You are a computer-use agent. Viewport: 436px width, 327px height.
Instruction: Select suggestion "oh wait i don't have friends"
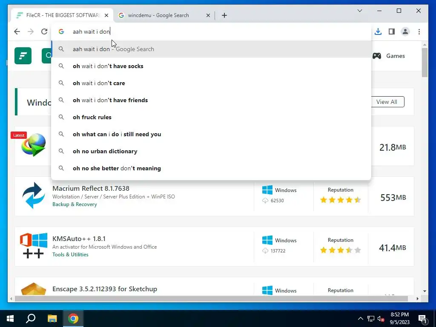pos(211,100)
